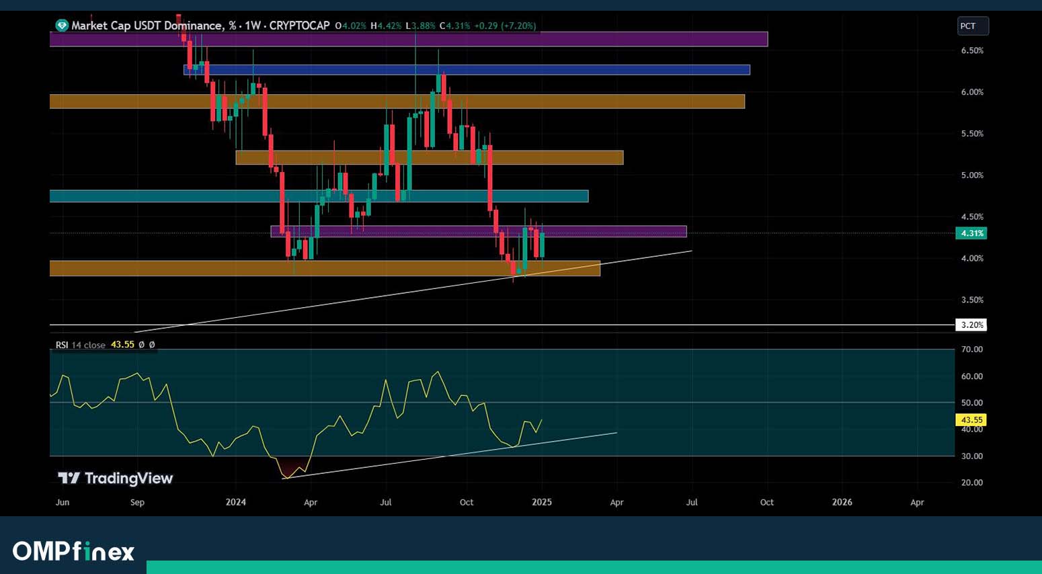Click the 6.50% price axis label

click(972, 50)
